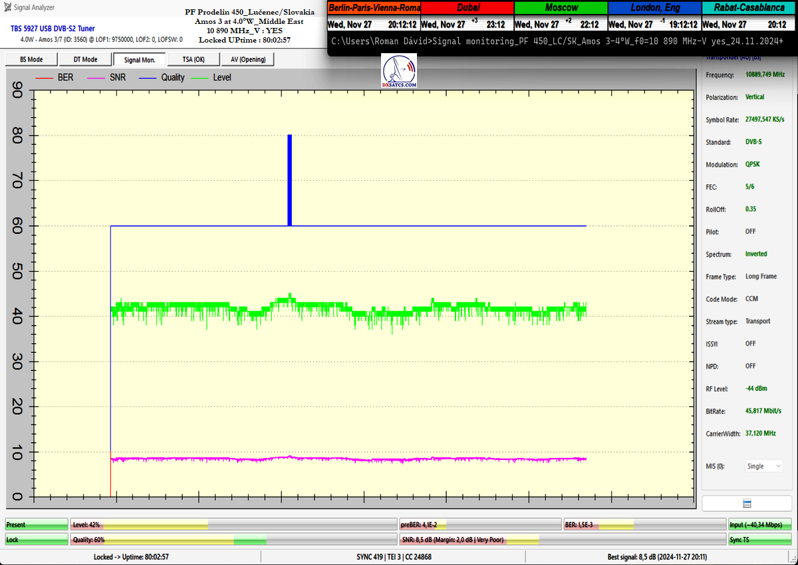Click the DXSATCS.COM satellite dish logo
This screenshot has height=565, width=798.
pyautogui.click(x=400, y=72)
